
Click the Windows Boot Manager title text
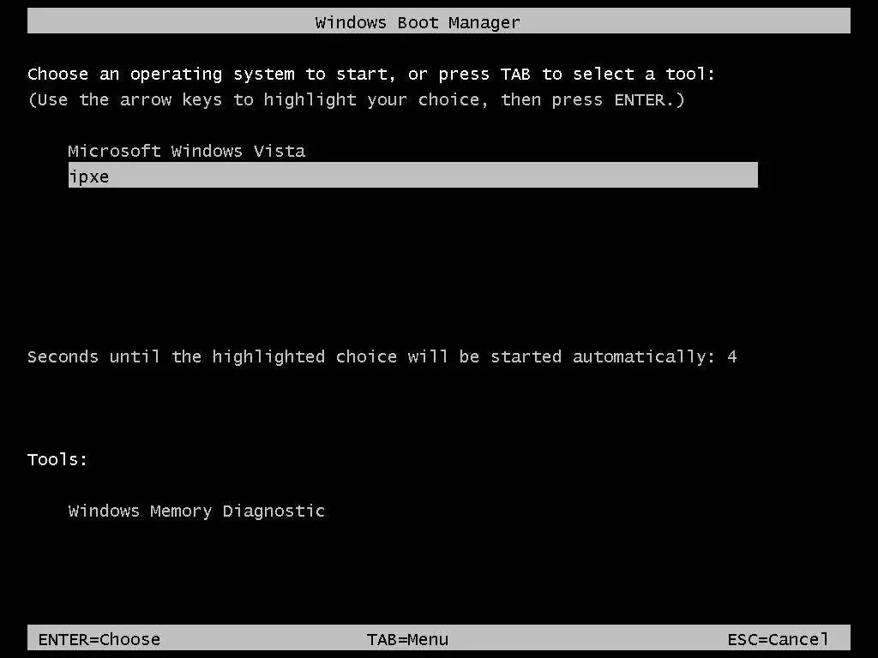(x=418, y=23)
